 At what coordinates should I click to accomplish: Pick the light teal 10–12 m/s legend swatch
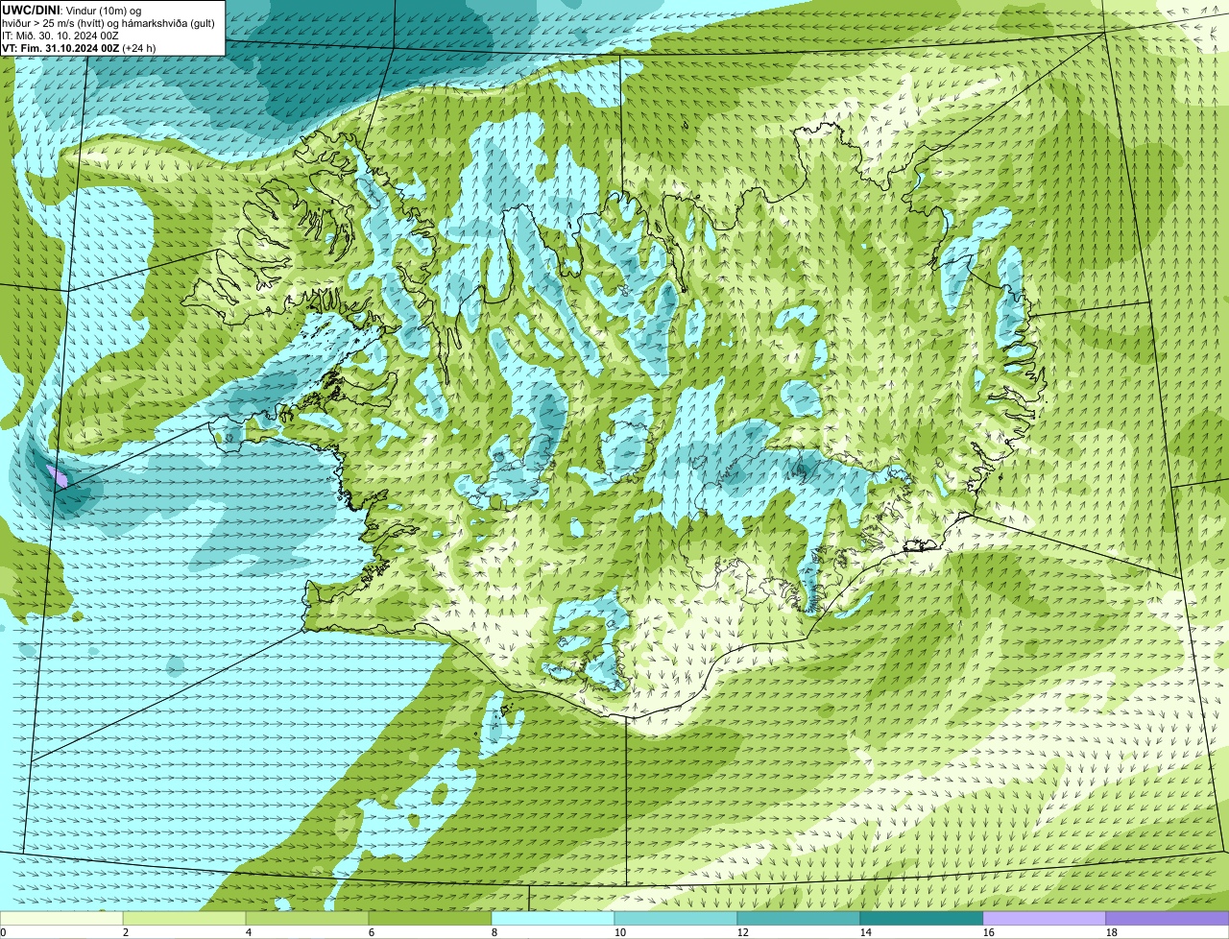(x=676, y=919)
